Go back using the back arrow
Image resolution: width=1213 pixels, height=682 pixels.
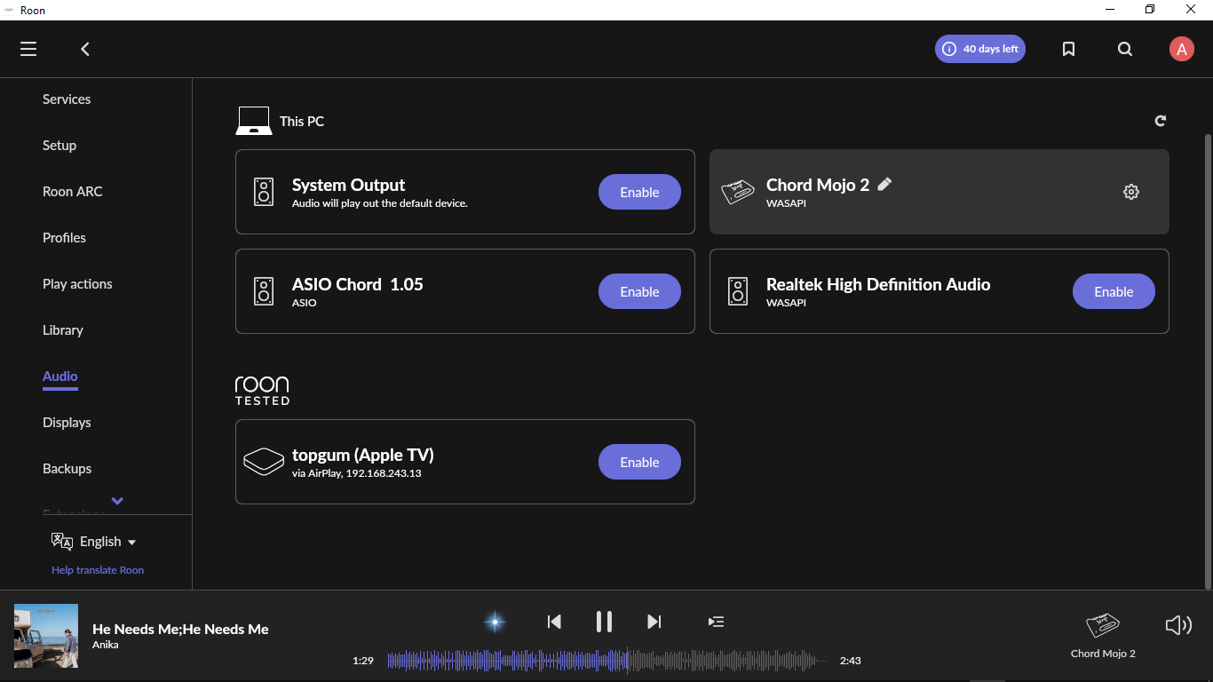85,49
